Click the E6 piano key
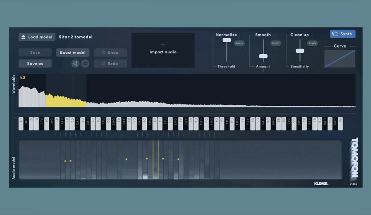The width and height of the screenshot is (371, 215). (340, 123)
